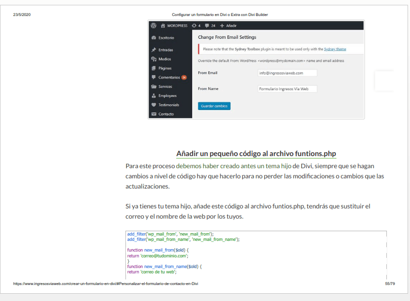Click the footer ingresosviaweb.com URL
410x301 pixels.
[106, 284]
